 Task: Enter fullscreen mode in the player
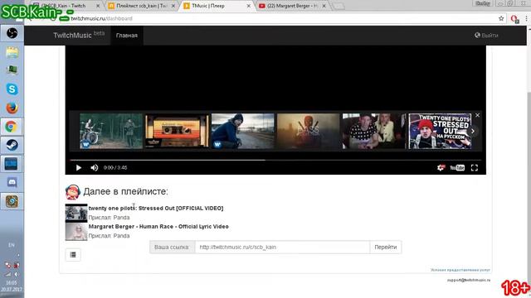tap(475, 167)
